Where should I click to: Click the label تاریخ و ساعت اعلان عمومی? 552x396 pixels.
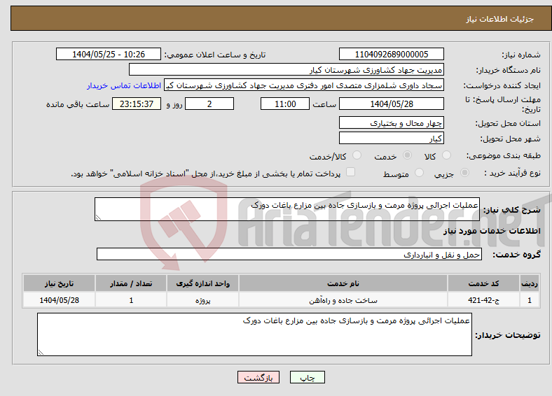(x=215, y=55)
